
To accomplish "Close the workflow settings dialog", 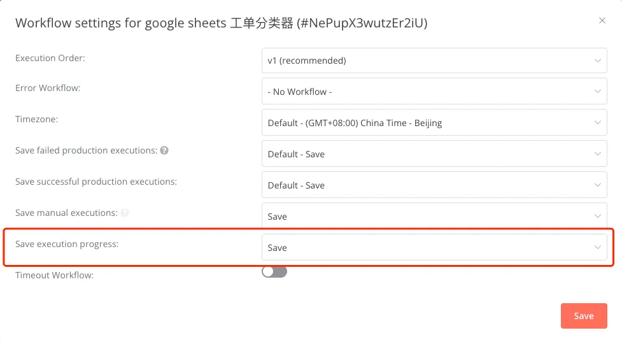I will 602,20.
